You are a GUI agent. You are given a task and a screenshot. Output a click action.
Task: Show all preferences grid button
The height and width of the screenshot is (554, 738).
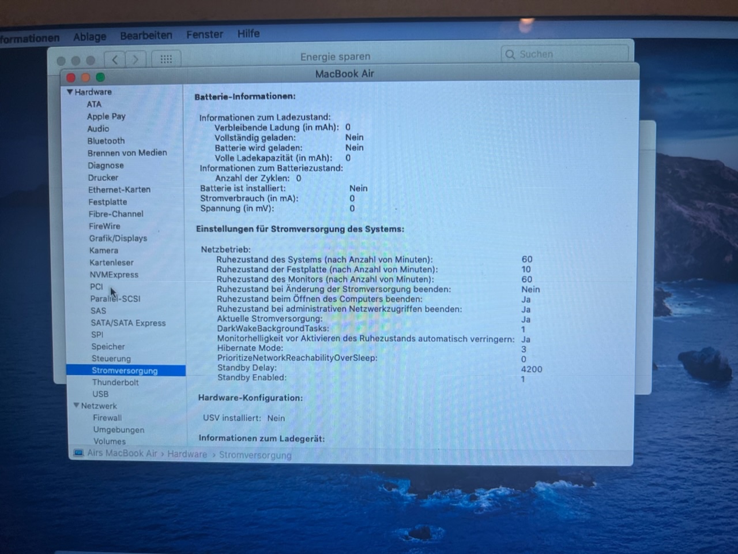[166, 59]
